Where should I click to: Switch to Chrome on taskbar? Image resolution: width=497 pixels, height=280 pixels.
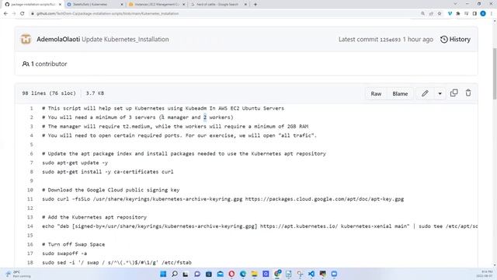click(277, 274)
